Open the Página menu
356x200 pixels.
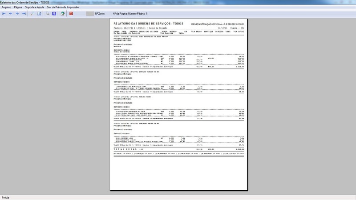tap(18, 7)
